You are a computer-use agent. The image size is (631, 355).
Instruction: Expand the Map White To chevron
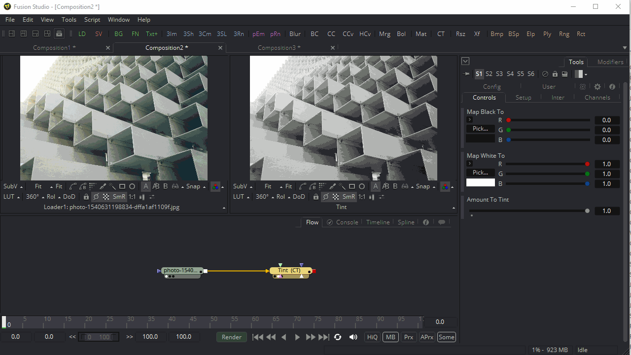tap(470, 164)
